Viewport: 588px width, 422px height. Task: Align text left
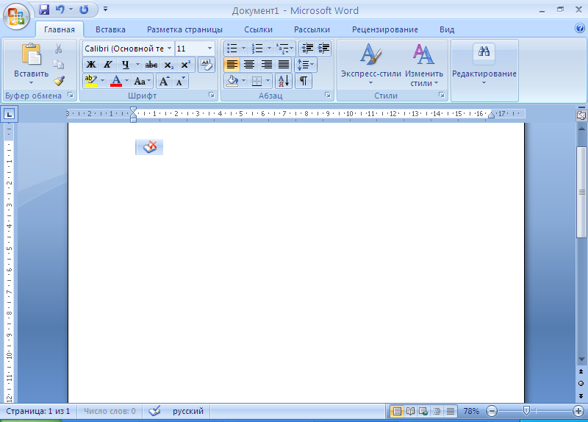[232, 65]
